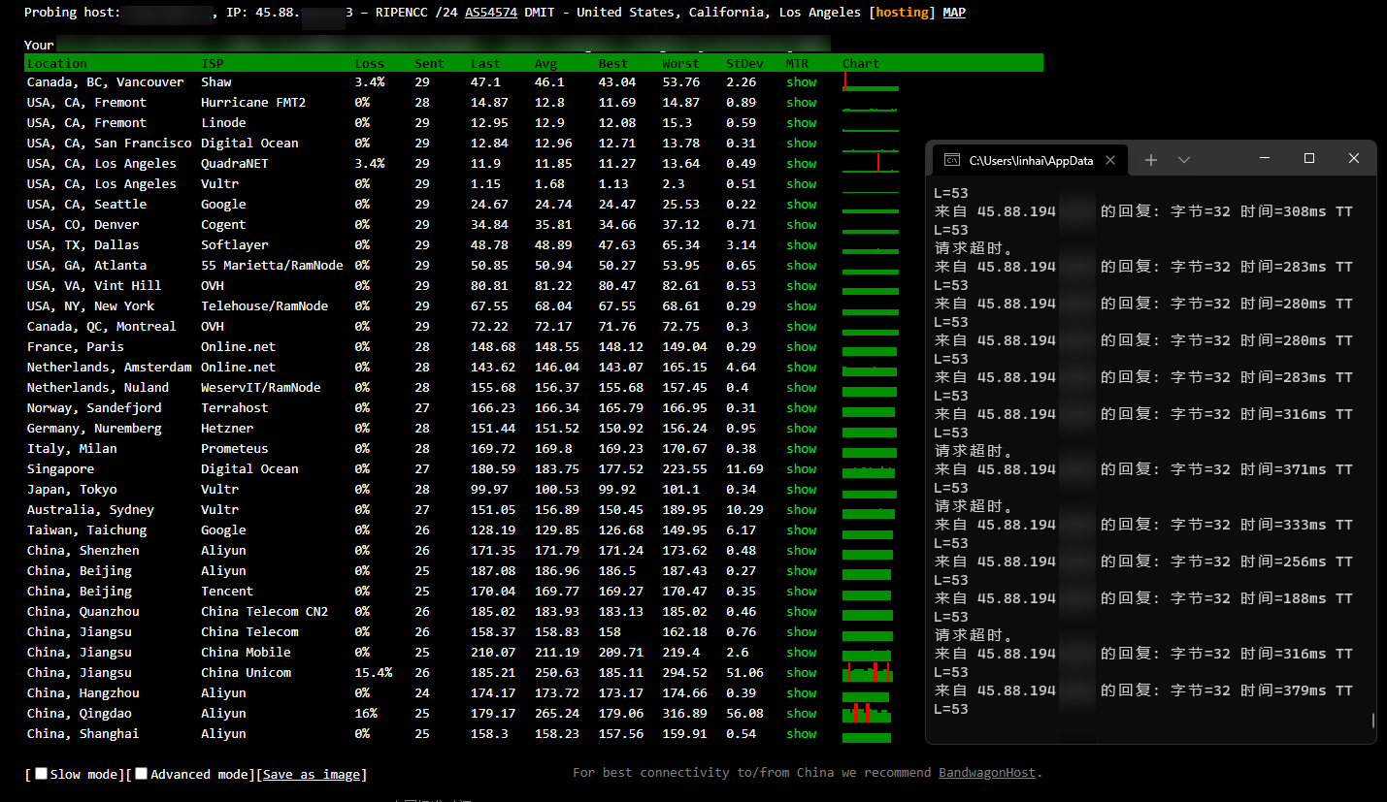The image size is (1387, 802).
Task: Show MTR for Montreal OVH
Action: pos(802,327)
